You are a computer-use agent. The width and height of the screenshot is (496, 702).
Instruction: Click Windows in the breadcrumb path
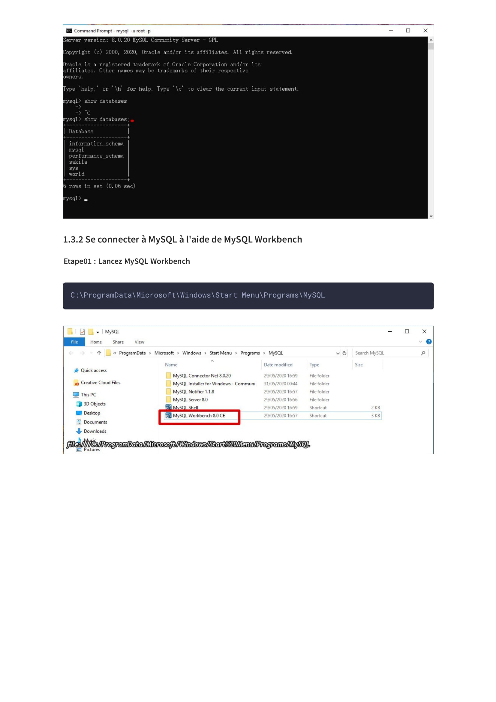[x=192, y=353]
